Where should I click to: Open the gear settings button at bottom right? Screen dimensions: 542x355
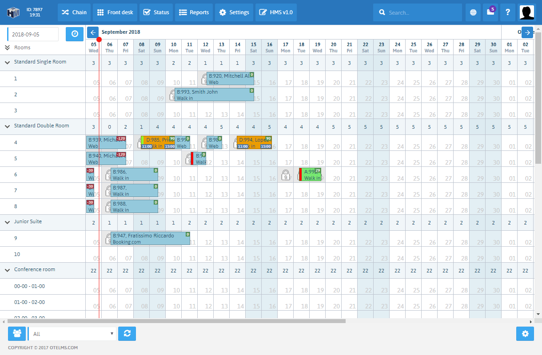pos(525,334)
